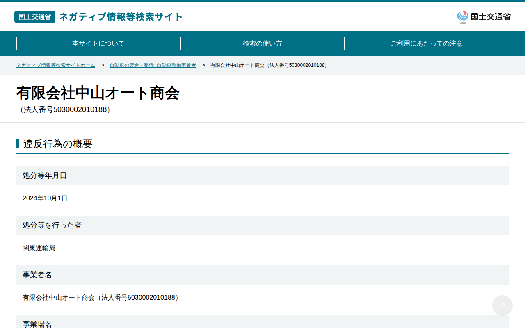
Task: Click the 国土交通省 logo at top right
Action: [x=484, y=17]
